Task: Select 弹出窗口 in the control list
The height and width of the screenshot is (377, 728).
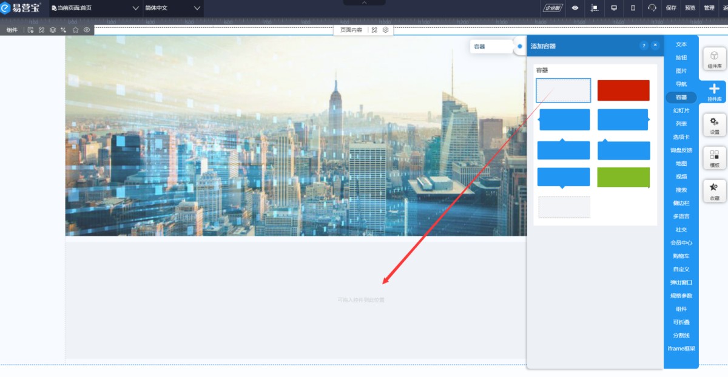Action: point(681,282)
